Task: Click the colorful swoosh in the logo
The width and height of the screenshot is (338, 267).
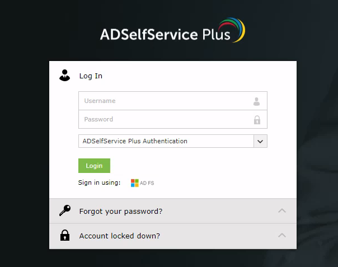Action: click(x=232, y=30)
